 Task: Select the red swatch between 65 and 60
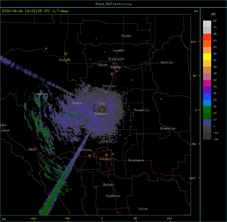pos(207,37)
